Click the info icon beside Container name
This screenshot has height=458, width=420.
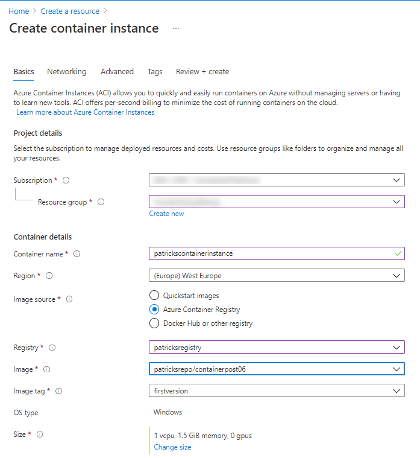tap(77, 254)
